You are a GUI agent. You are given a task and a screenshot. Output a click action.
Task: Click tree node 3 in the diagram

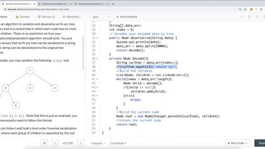(x=5, y=88)
